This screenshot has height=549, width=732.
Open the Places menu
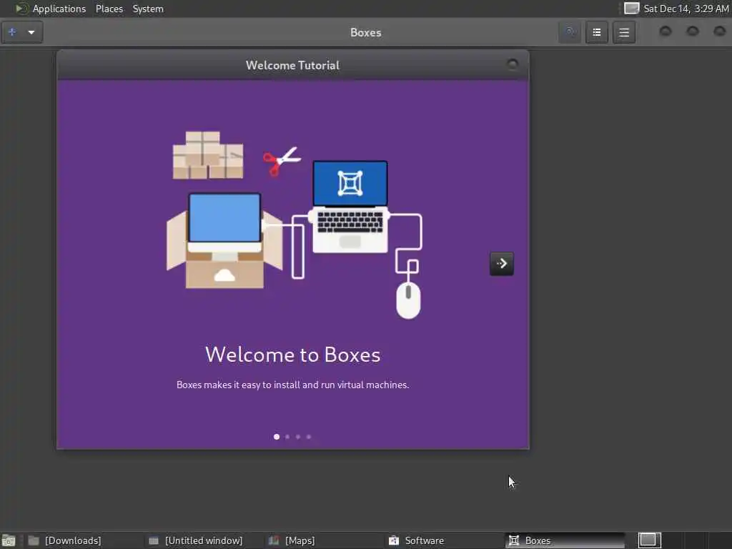[109, 9]
